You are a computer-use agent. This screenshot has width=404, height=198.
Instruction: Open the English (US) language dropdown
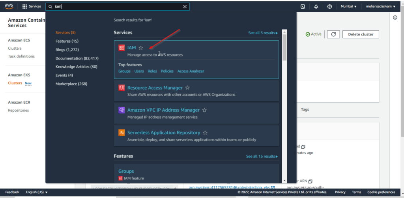pyautogui.click(x=37, y=192)
